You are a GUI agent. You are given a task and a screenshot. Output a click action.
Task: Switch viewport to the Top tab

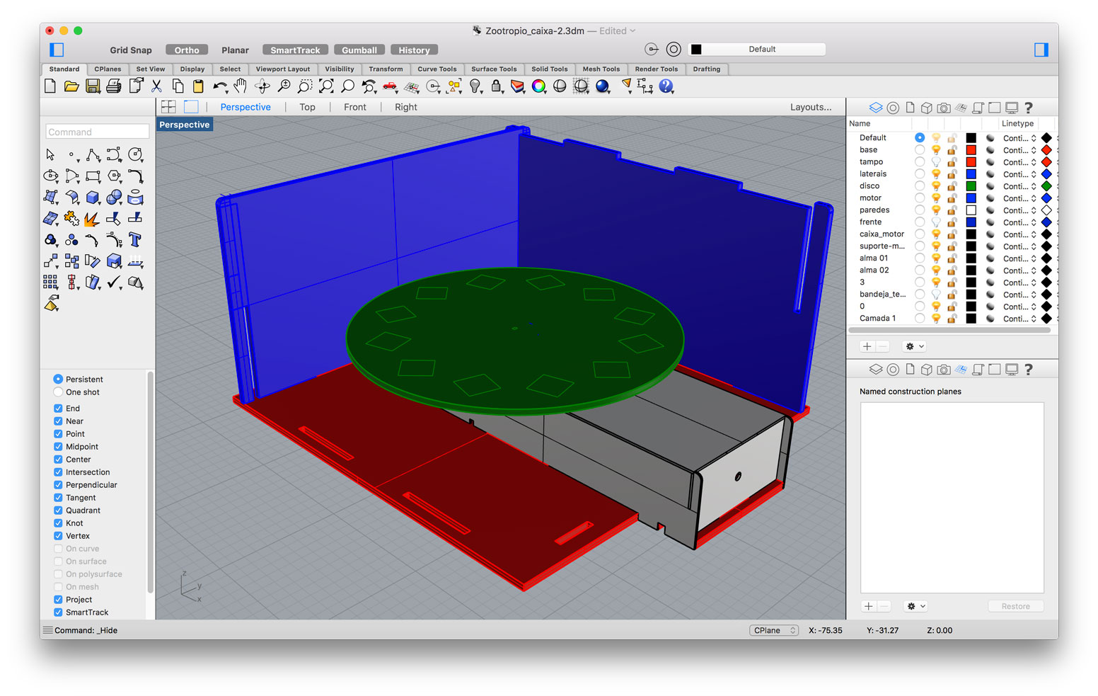pos(307,107)
